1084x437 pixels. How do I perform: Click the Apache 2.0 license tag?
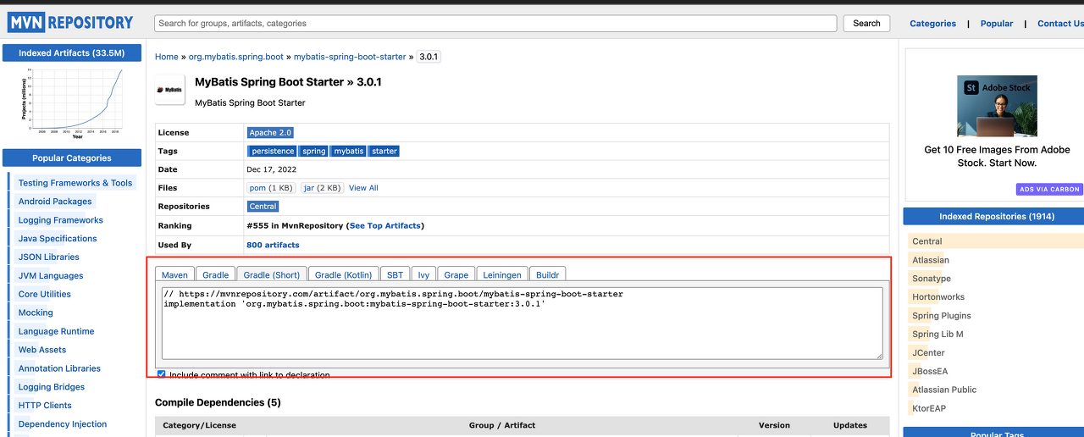[x=270, y=133]
